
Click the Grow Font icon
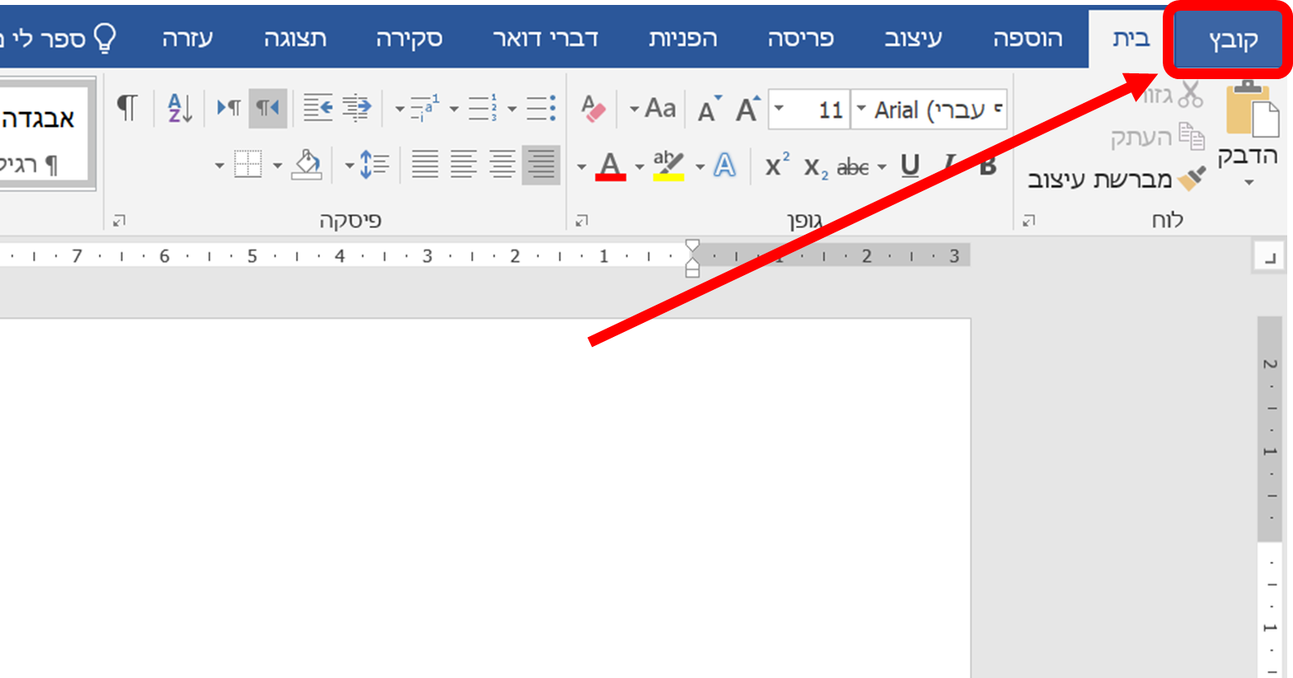747,109
